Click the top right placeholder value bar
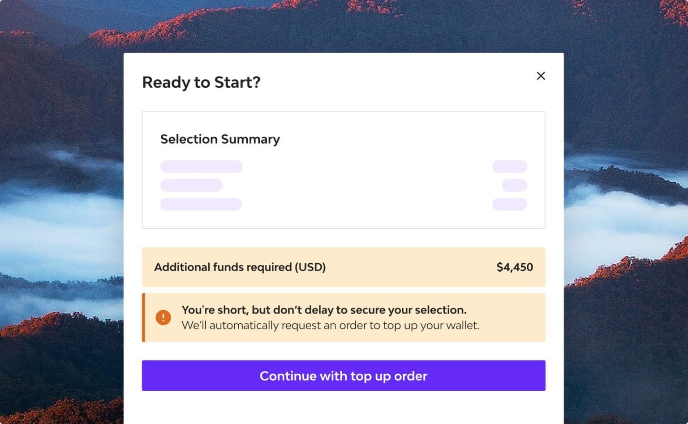 click(509, 166)
